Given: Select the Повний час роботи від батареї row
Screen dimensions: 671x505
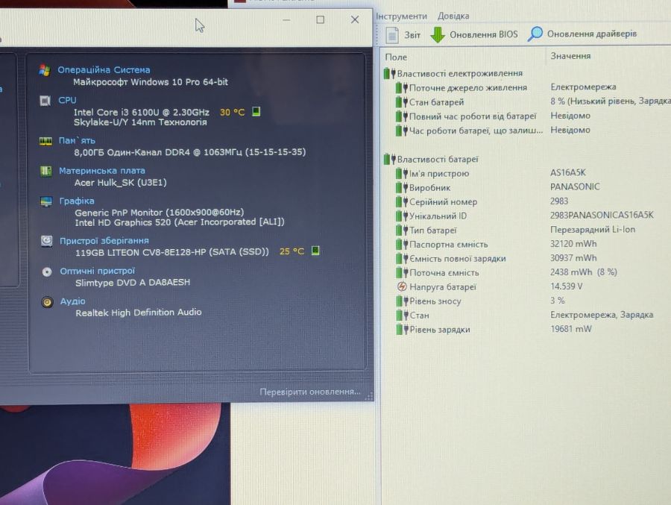Looking at the screenshot, I should (526, 116).
